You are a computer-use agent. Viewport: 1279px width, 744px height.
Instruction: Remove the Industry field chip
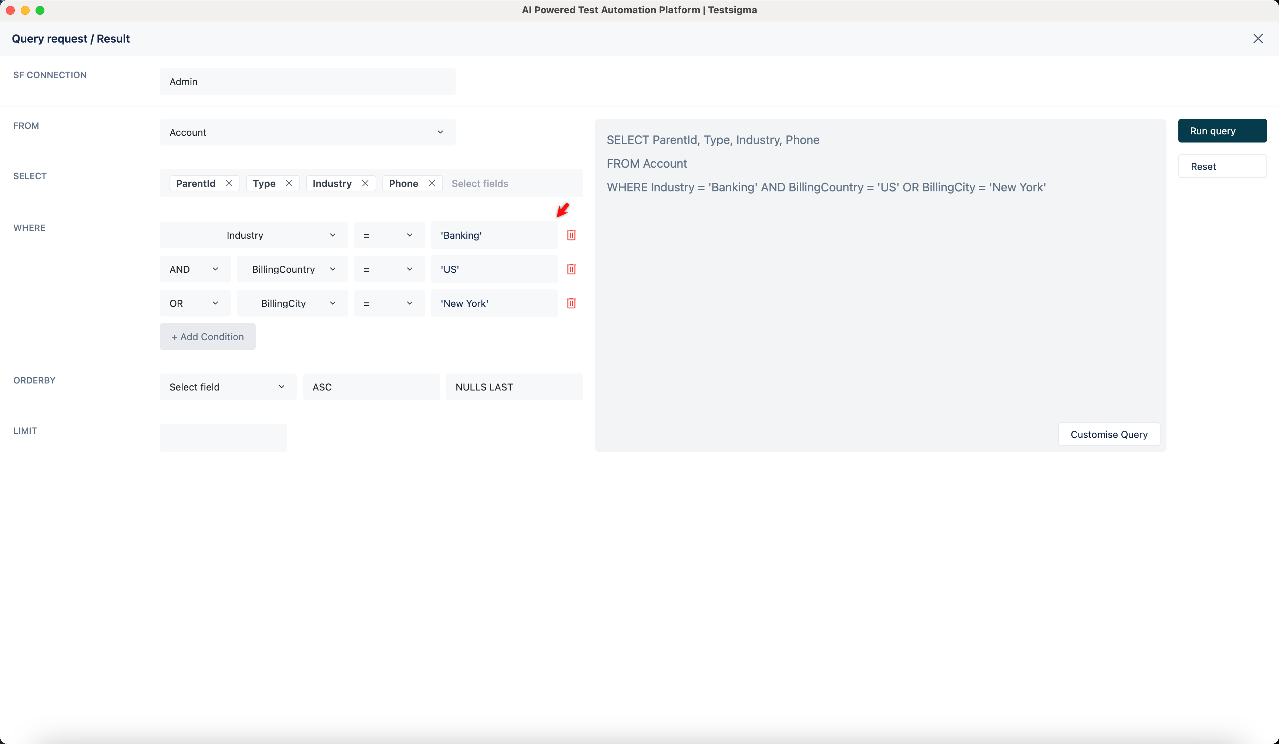click(x=365, y=183)
